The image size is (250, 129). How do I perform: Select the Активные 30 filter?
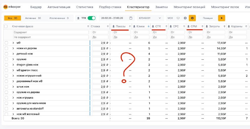coord(33,18)
